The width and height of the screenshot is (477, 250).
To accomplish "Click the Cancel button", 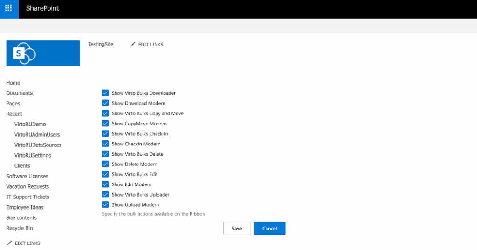I will (270, 229).
